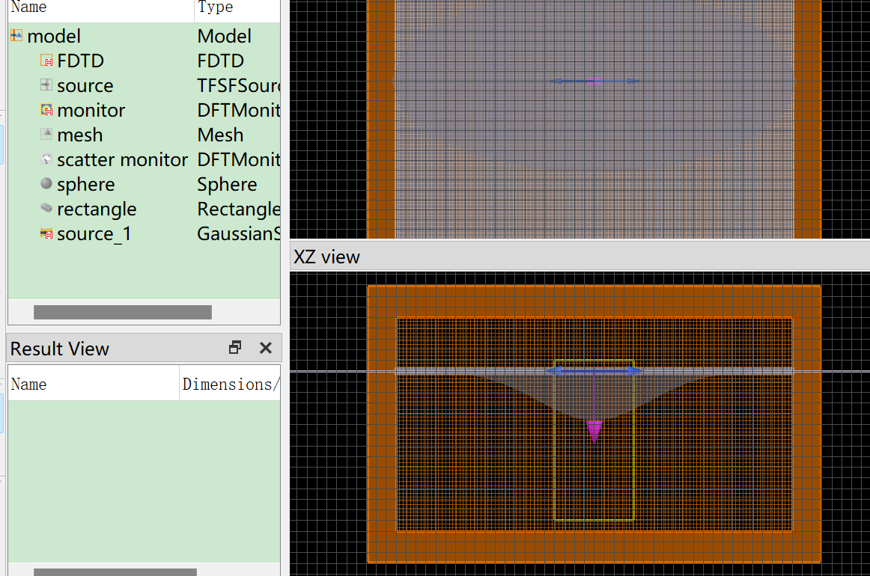Click the rectangle object icon
870x576 pixels.
coord(46,209)
